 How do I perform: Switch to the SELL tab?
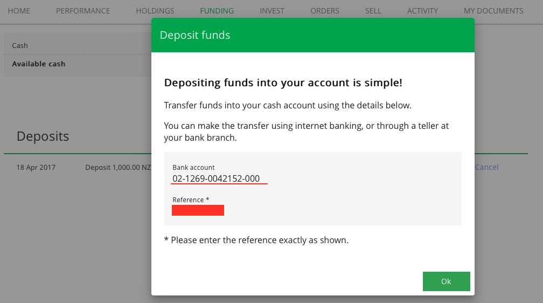point(373,11)
